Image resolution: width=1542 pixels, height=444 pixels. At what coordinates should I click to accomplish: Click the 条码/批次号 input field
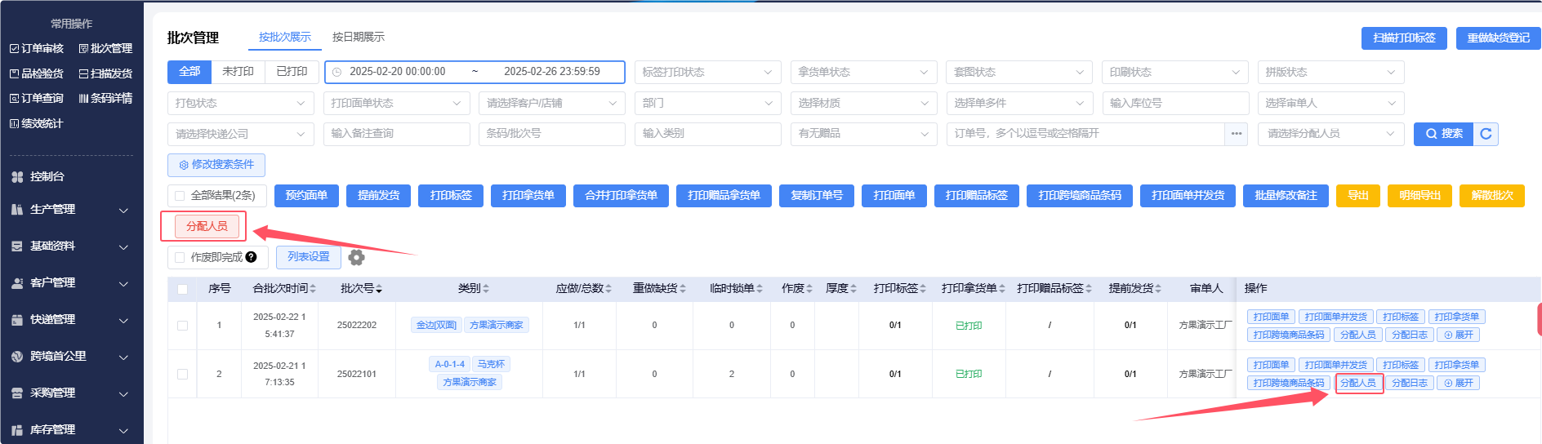click(551, 134)
